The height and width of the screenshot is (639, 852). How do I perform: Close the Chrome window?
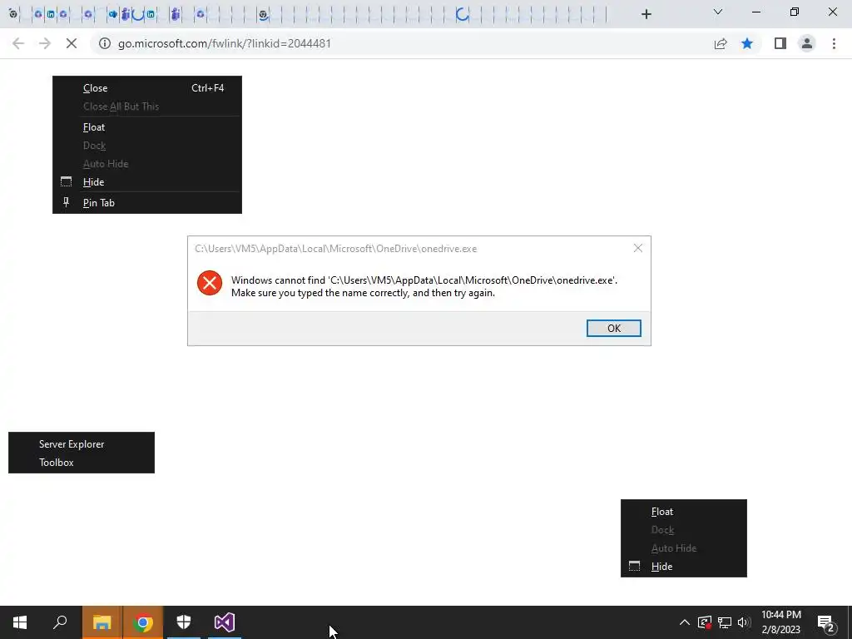[832, 12]
